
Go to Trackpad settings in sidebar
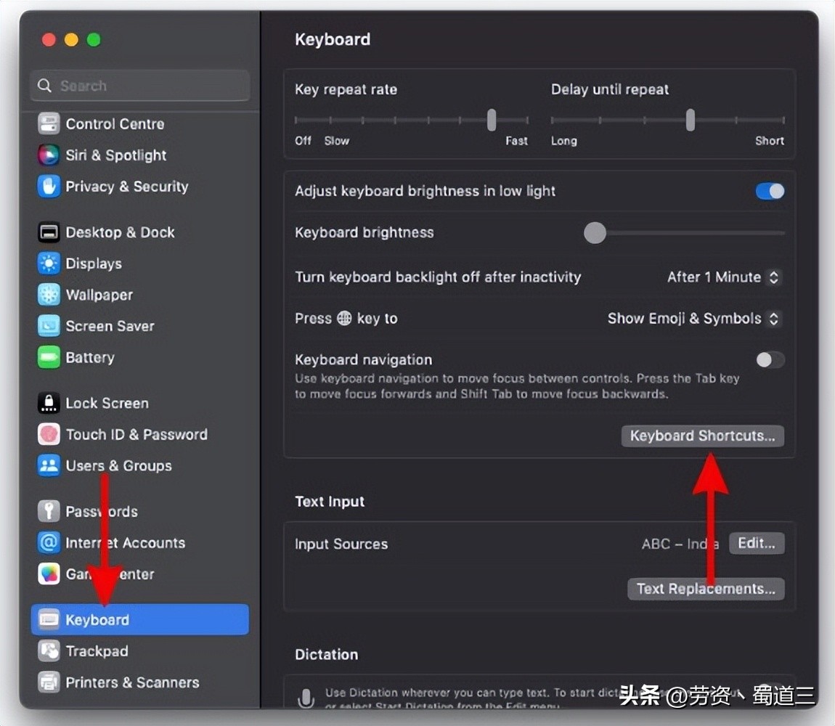(x=97, y=651)
